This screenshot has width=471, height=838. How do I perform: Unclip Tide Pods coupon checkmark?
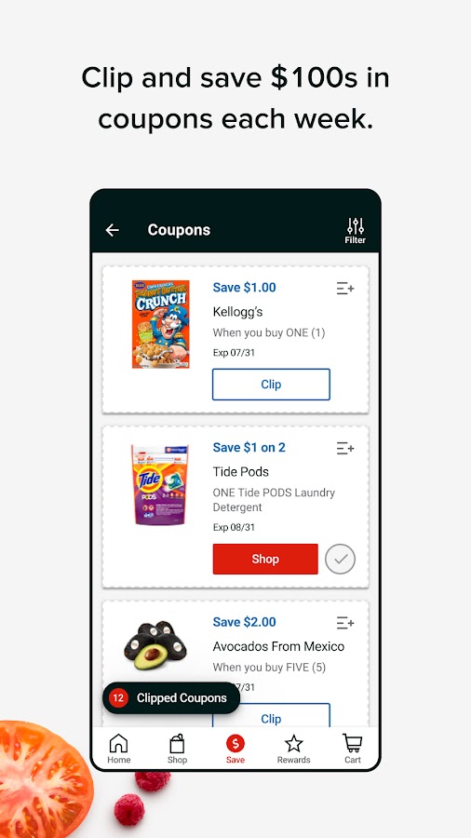(340, 559)
